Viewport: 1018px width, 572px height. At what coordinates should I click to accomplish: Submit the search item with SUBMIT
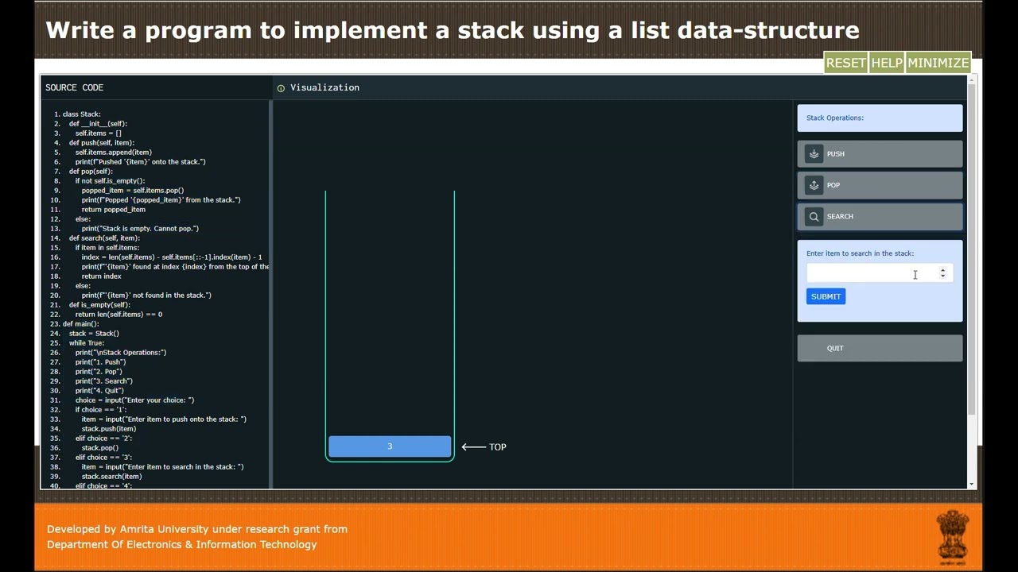(826, 296)
